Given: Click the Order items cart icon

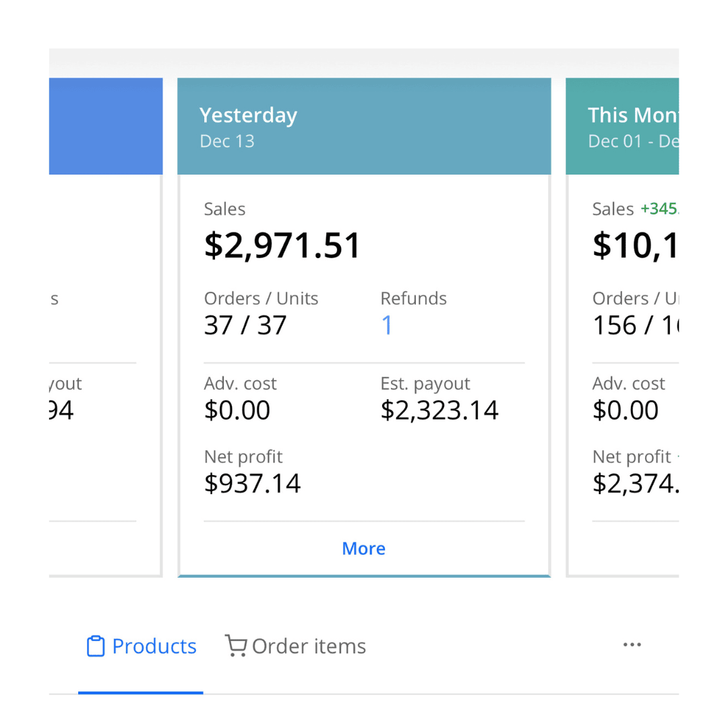Looking at the screenshot, I should coord(235,646).
